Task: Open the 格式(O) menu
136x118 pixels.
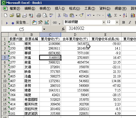Action: pos(74,8)
